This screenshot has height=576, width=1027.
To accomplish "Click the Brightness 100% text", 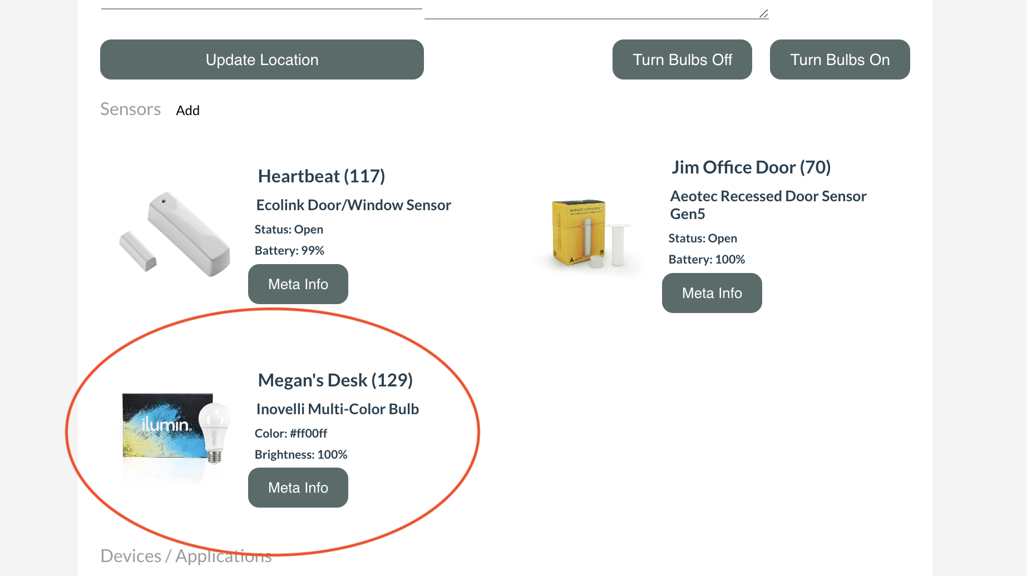I will pyautogui.click(x=300, y=454).
